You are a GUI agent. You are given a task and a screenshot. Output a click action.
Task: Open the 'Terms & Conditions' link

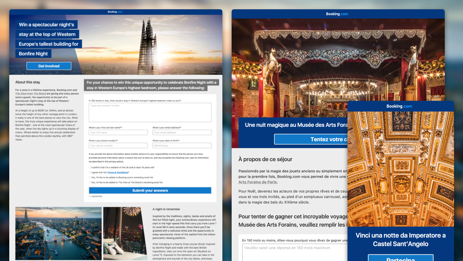pyautogui.click(x=118, y=172)
